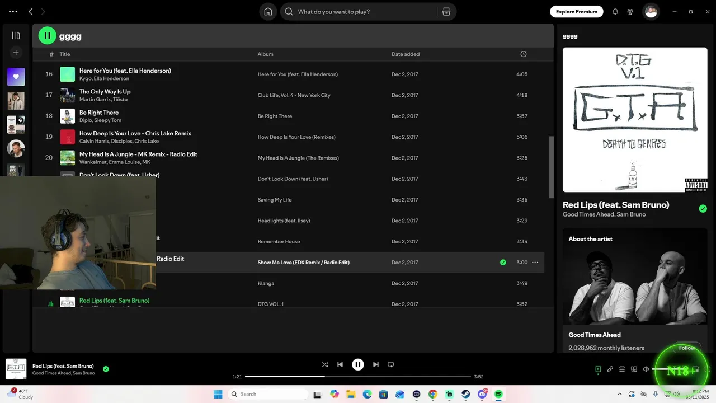Open Connect to a device
716x403 pixels.
pyautogui.click(x=634, y=369)
